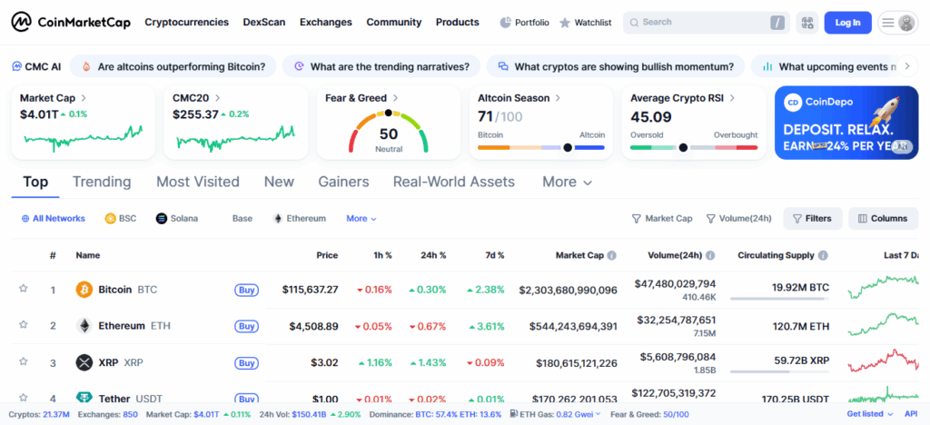The width and height of the screenshot is (930, 425).
Task: Ask 'Are altcoins outperforming Bitcoin?'
Action: (x=173, y=66)
